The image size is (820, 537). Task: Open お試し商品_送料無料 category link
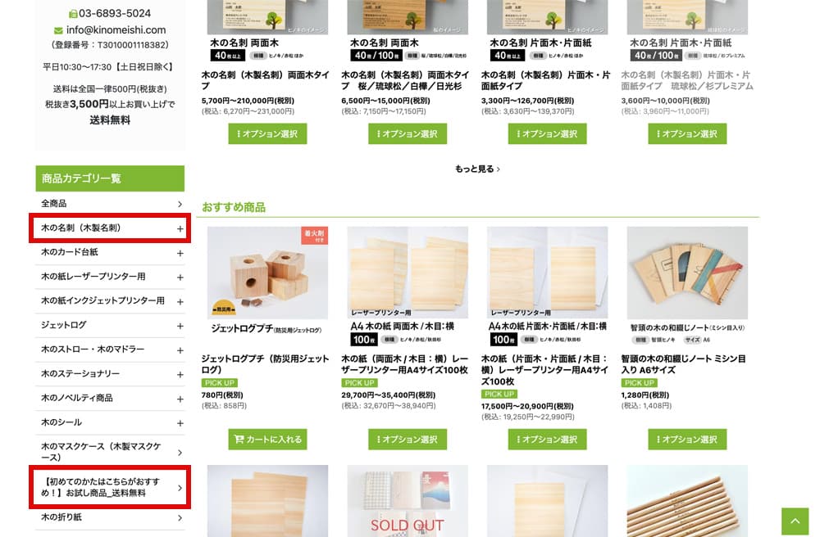[110, 487]
